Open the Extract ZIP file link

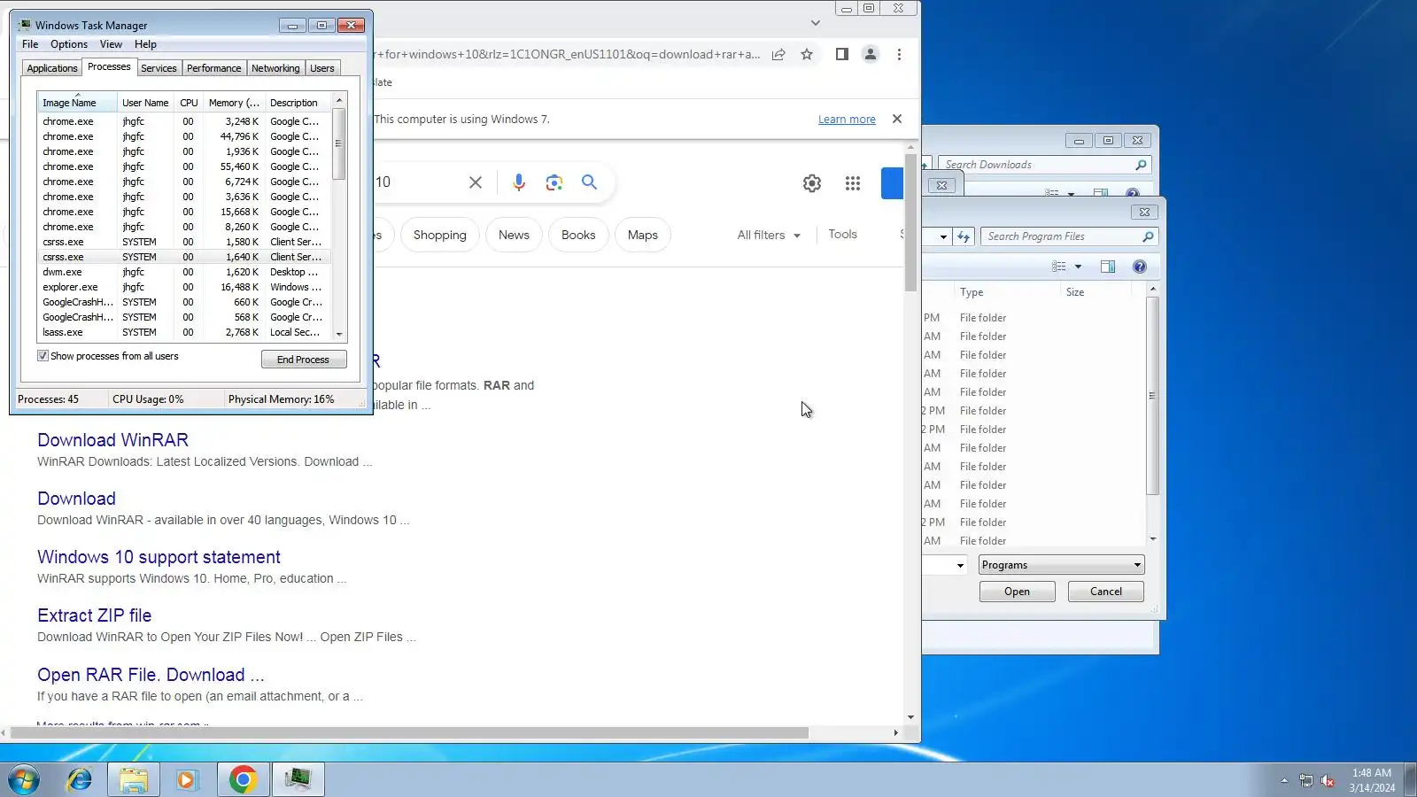[x=94, y=615]
